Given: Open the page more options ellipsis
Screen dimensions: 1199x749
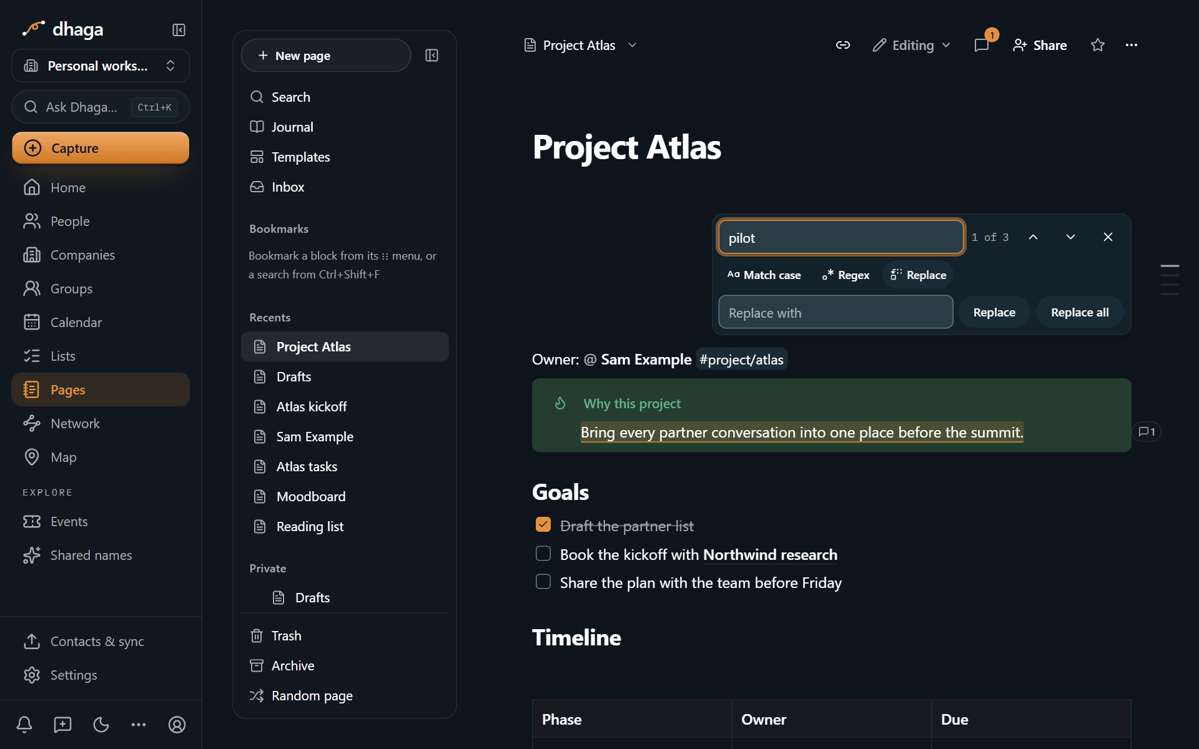Looking at the screenshot, I should coord(1132,45).
